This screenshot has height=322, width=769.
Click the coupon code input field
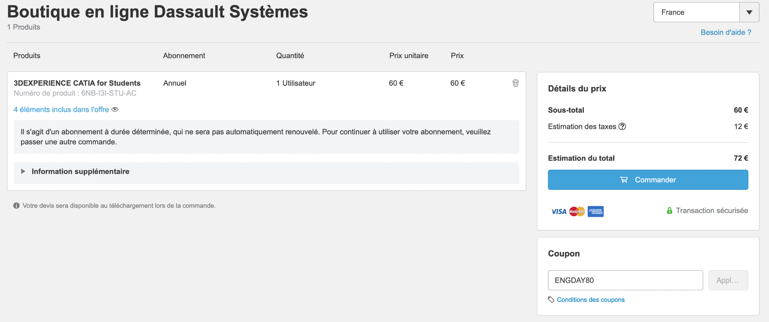click(625, 280)
